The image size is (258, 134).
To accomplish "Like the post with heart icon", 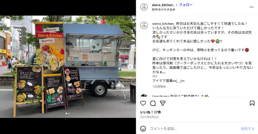I will tap(143, 103).
